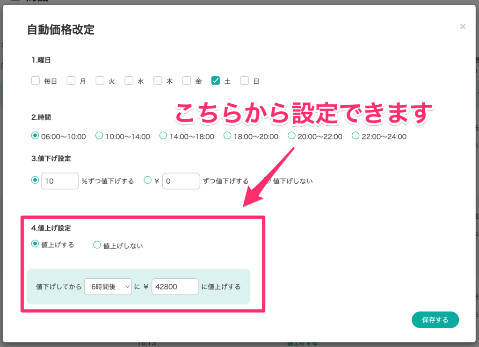The height and width of the screenshot is (347, 479).
Task: Select the 22:00〜24:00 time slot
Action: pyautogui.click(x=356, y=135)
